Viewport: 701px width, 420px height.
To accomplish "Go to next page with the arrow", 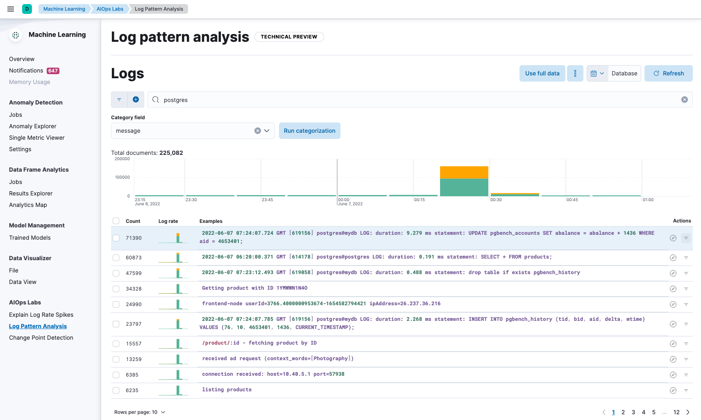I will coord(688,412).
